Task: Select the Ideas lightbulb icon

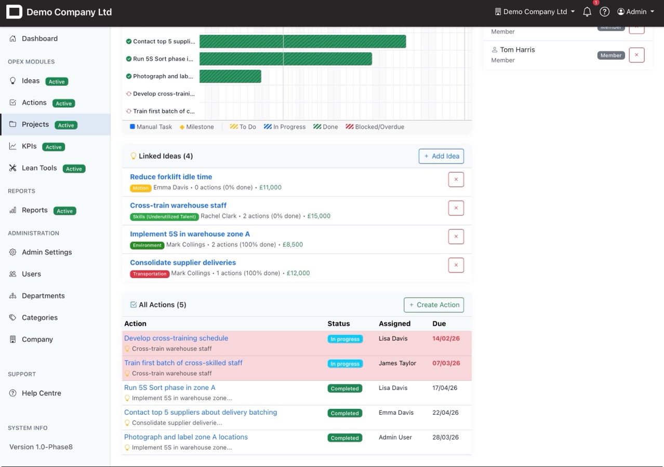Action: (12, 81)
